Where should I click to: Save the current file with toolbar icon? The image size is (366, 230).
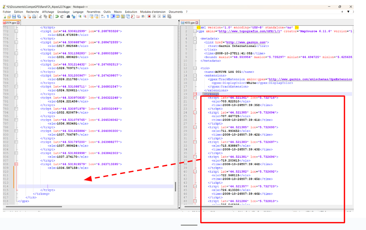tap(14, 17)
